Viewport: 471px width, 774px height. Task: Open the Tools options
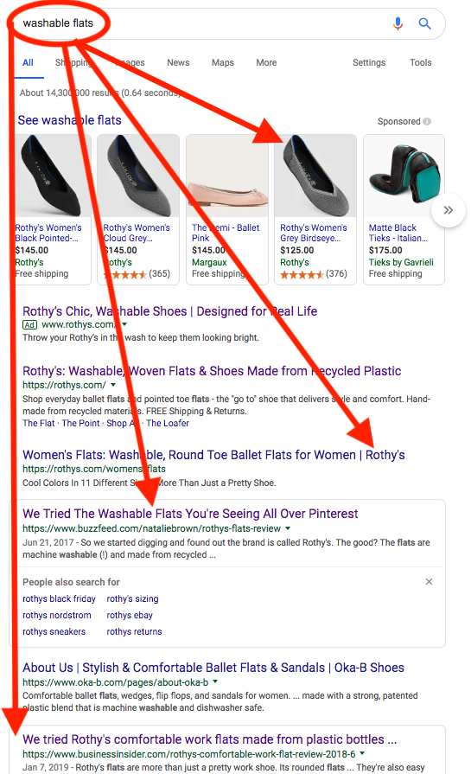click(420, 62)
